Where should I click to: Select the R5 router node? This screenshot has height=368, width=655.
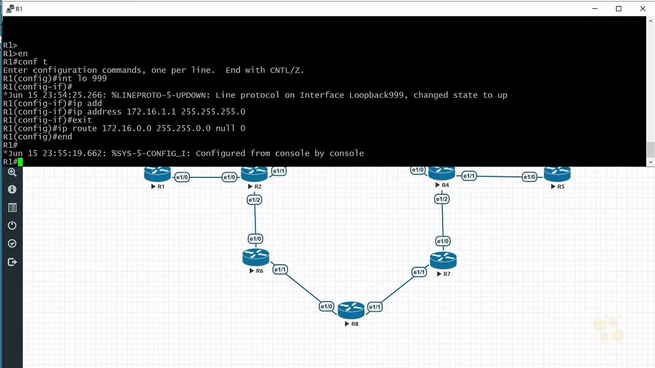pyautogui.click(x=557, y=175)
